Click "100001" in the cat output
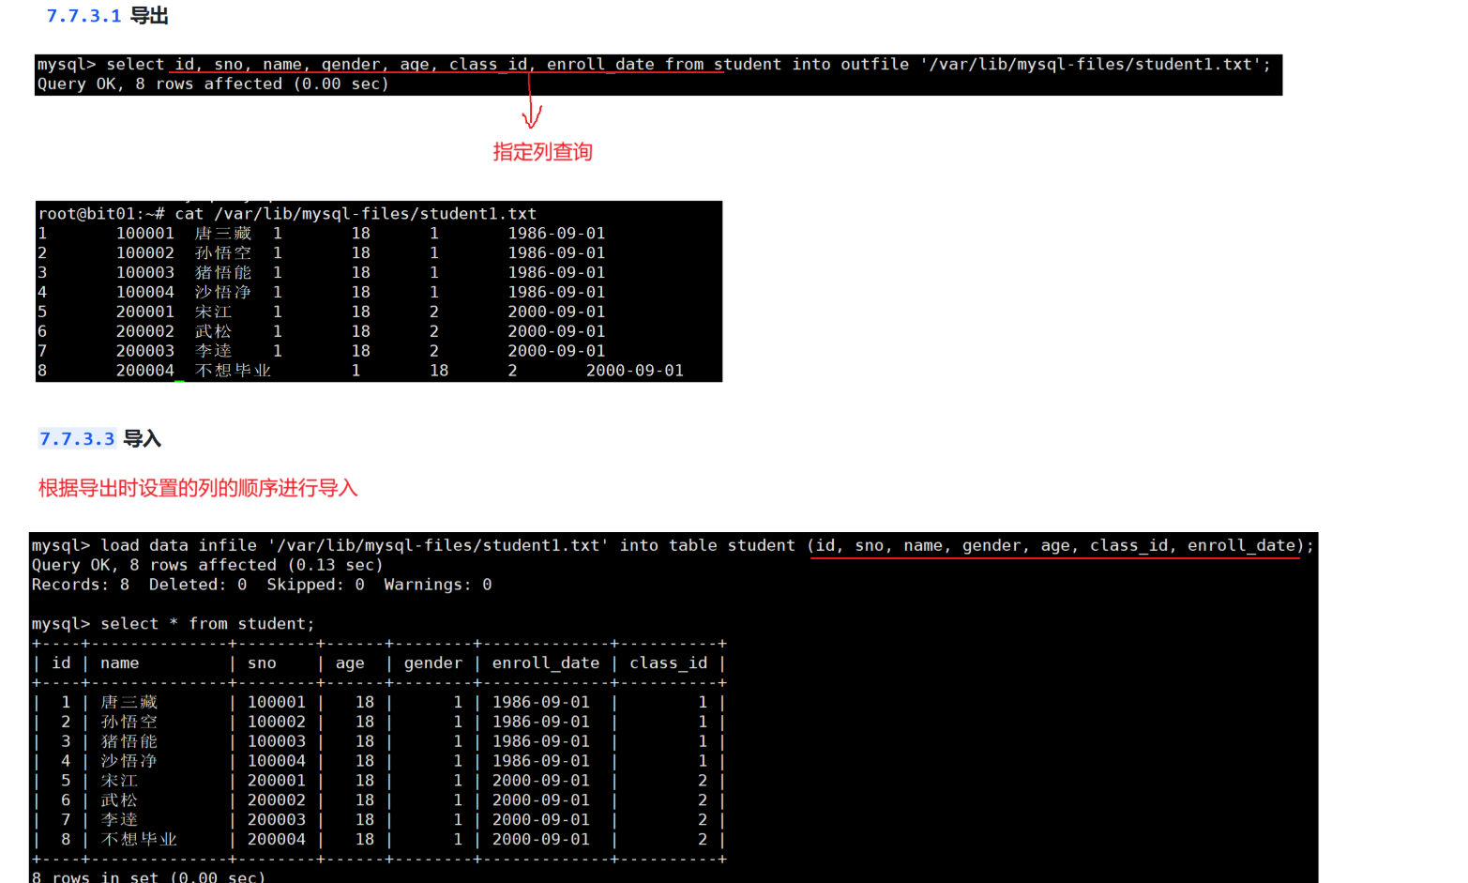Viewport: 1468px width, 883px height. [x=145, y=234]
